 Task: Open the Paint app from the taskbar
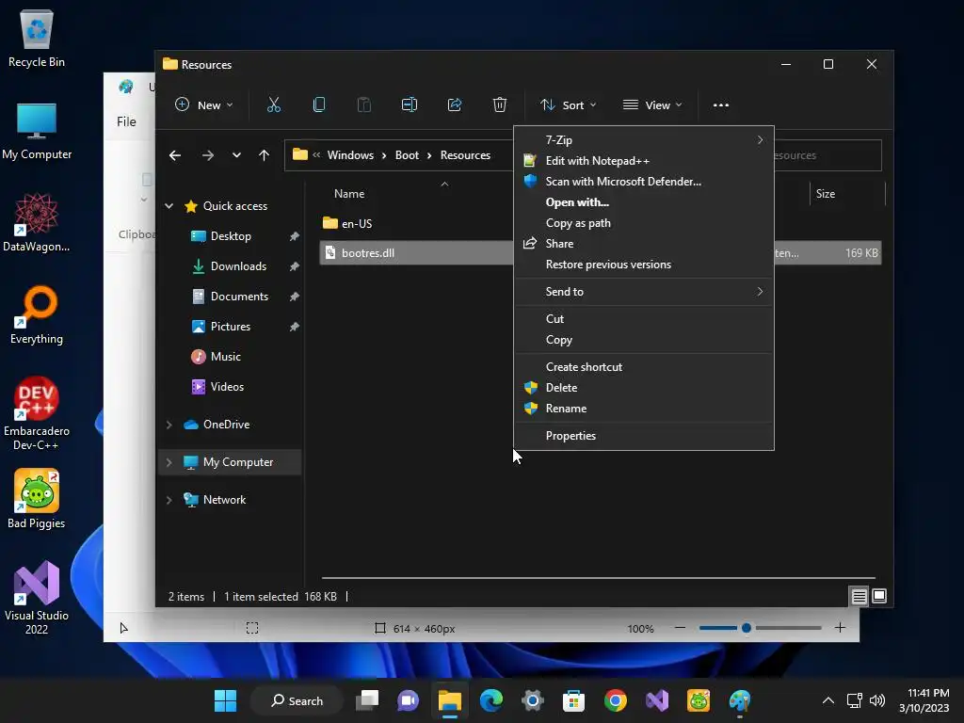click(740, 700)
